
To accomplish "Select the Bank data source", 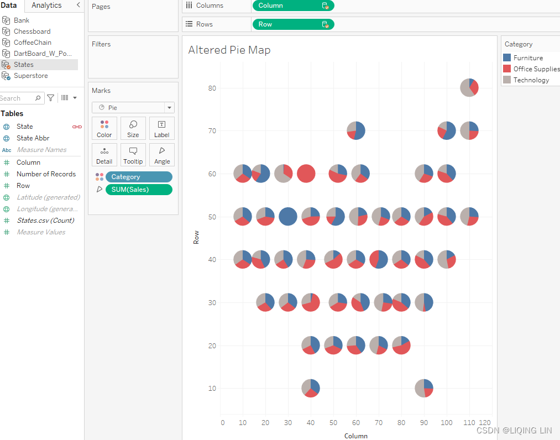I will click(22, 20).
